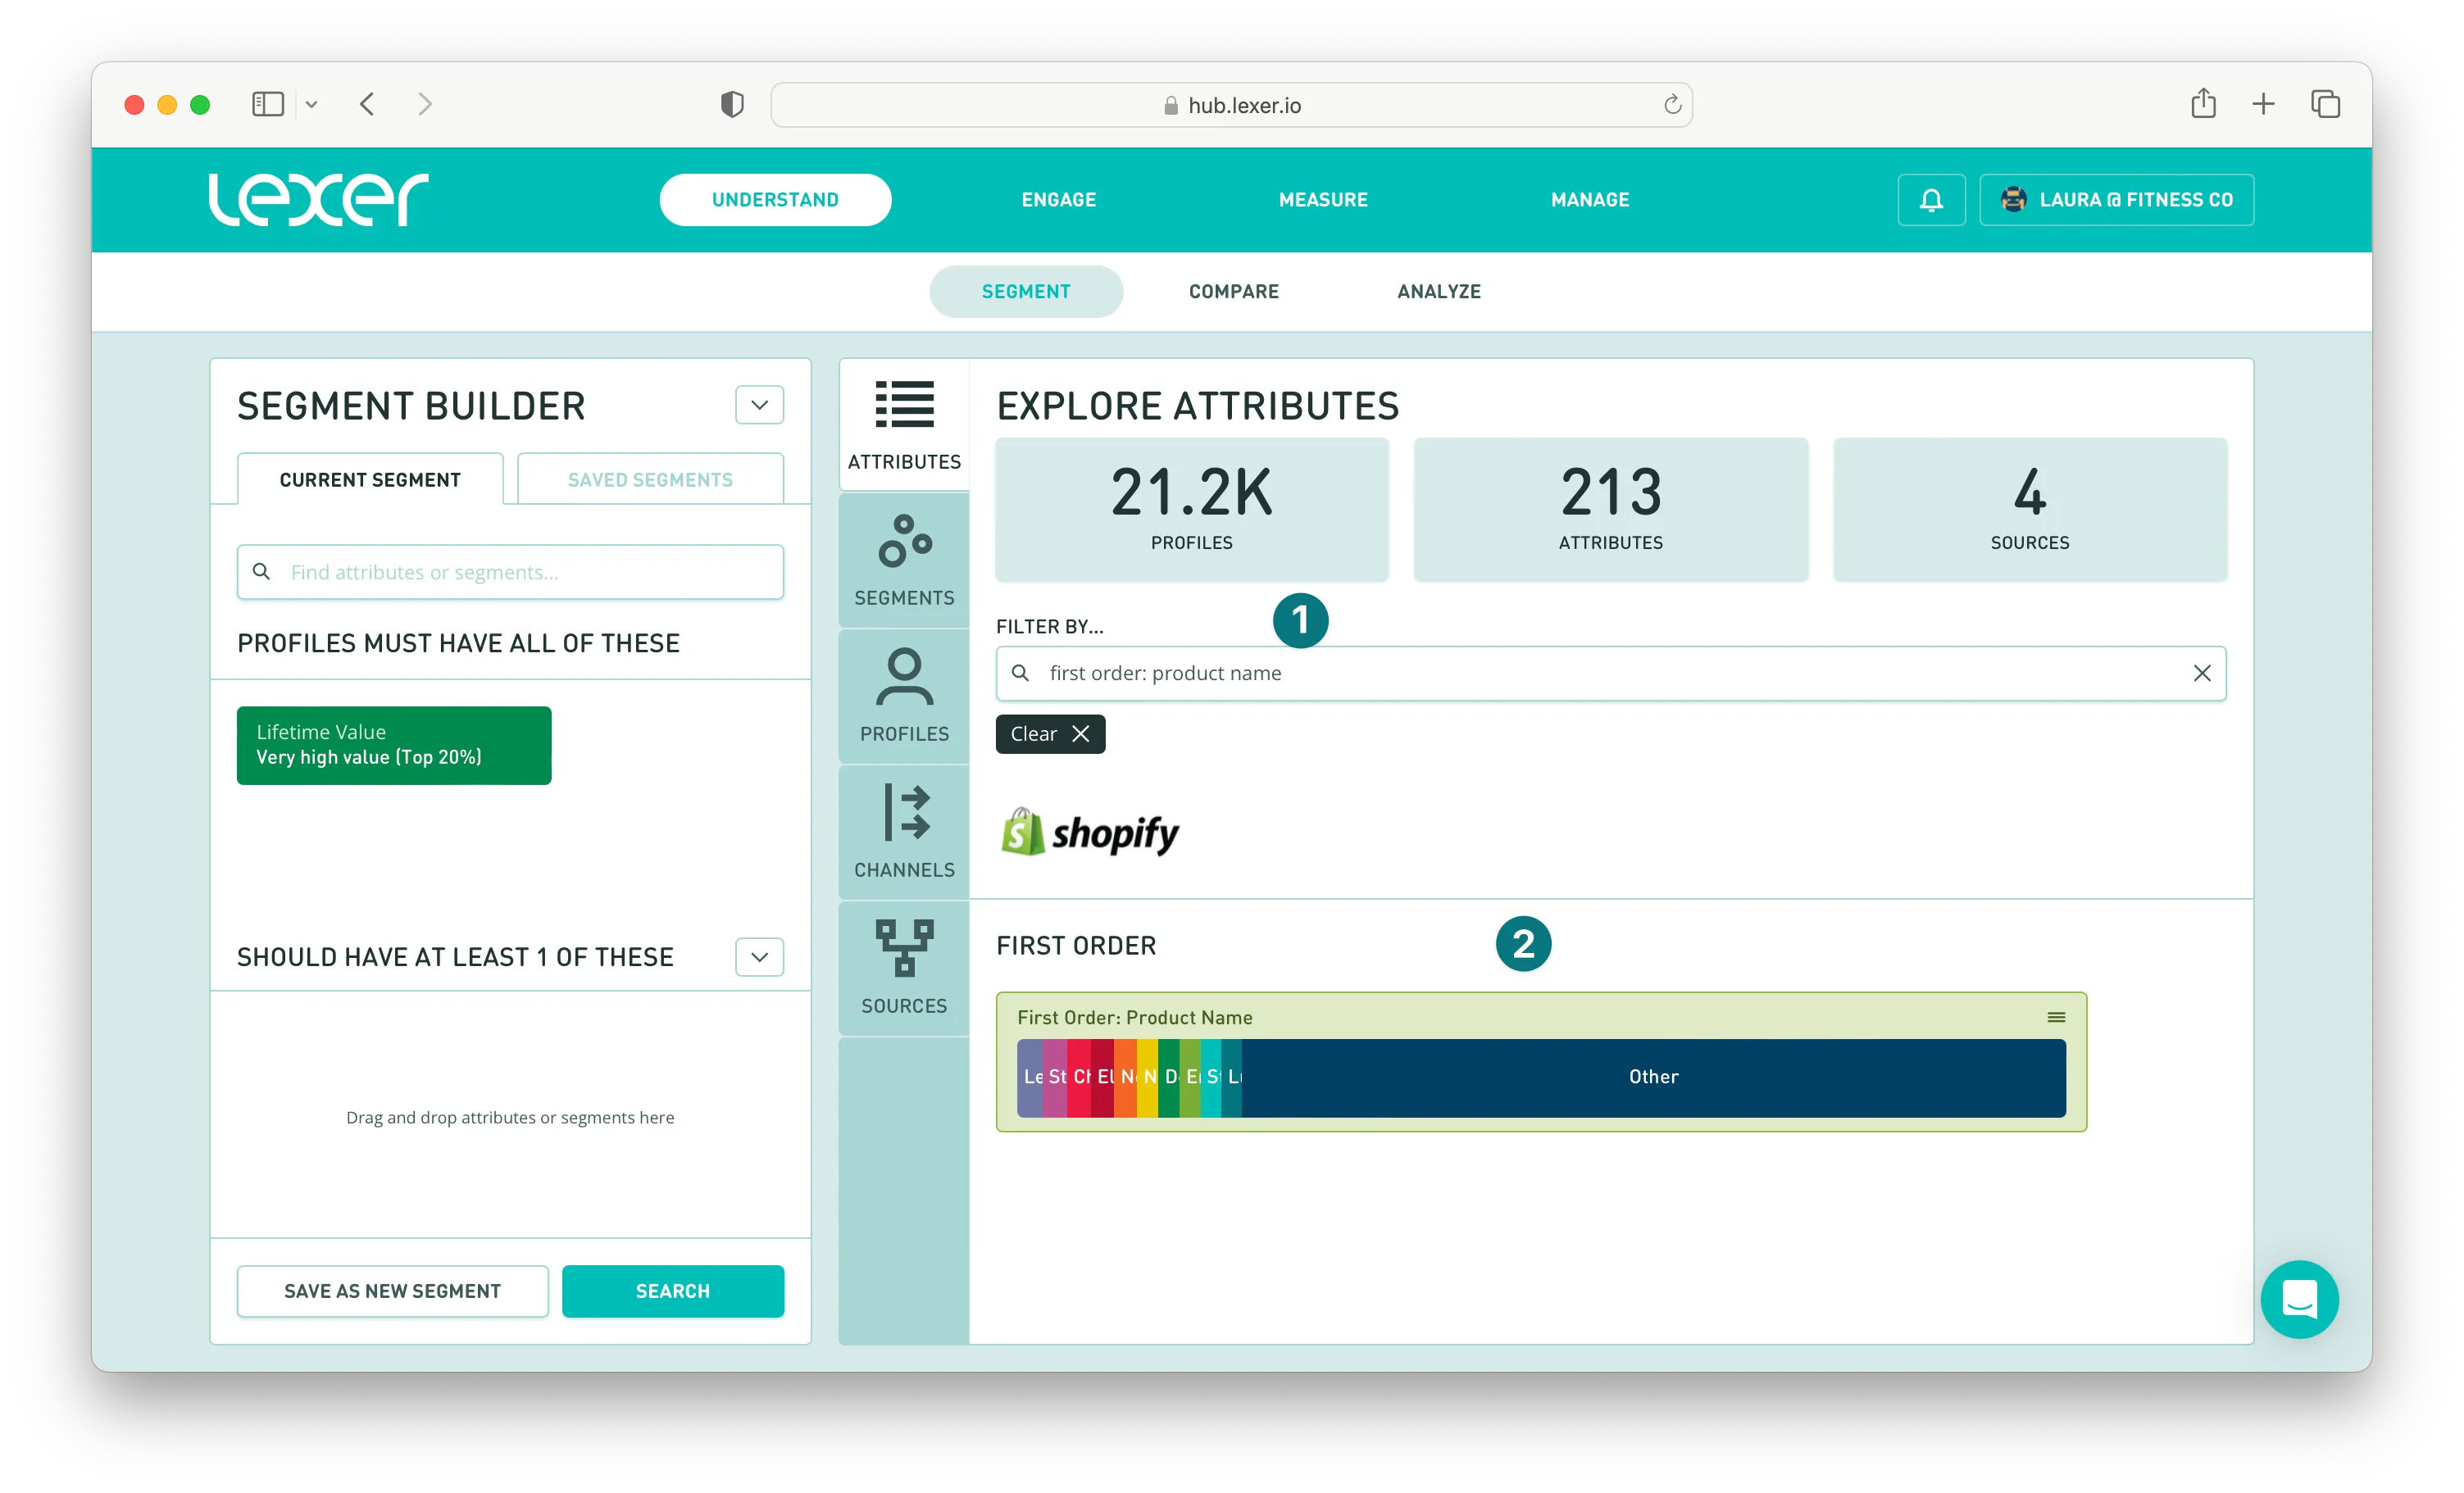The height and width of the screenshot is (1493, 2464).
Task: Open the First Order: Product Name hamburger menu
Action: coord(2056,1017)
